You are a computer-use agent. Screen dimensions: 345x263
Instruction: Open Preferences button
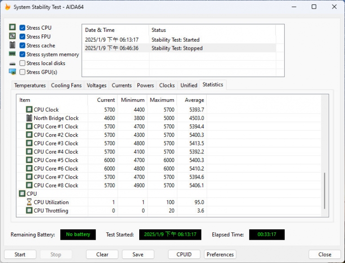[x=220, y=254]
